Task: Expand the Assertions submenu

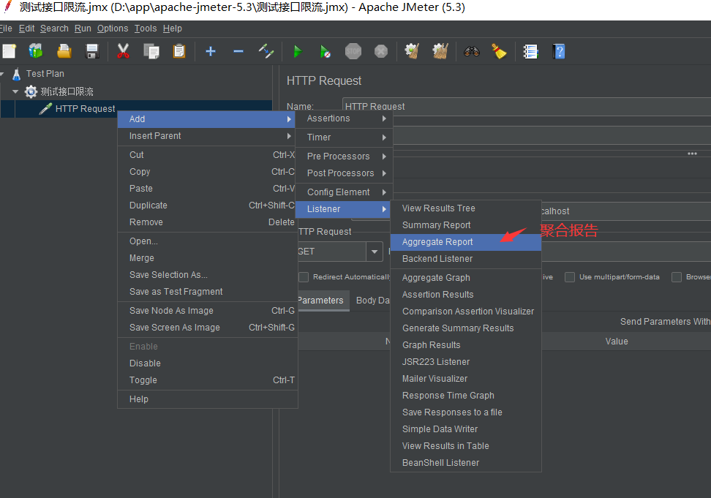Action: (x=345, y=118)
